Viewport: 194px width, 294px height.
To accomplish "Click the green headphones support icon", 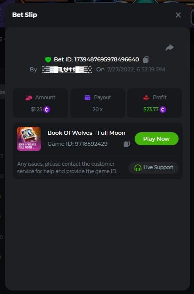I will [x=138, y=168].
